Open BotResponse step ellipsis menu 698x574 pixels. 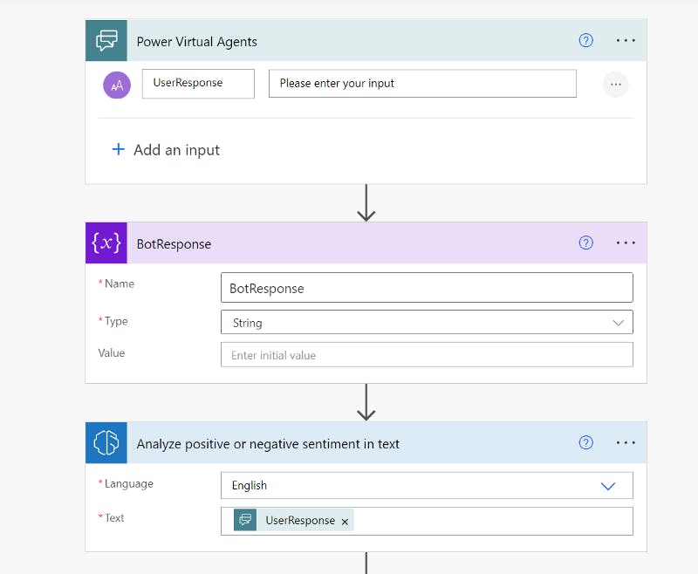[626, 243]
